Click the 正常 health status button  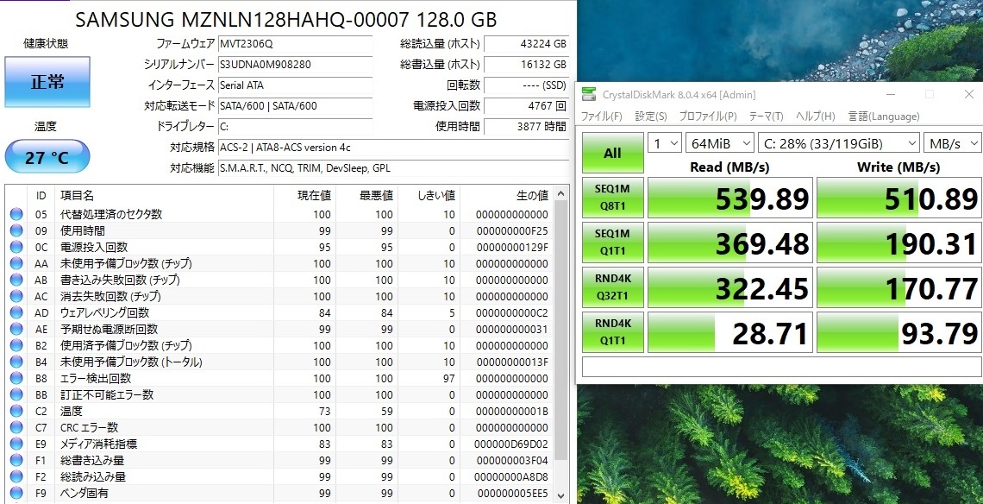click(47, 82)
